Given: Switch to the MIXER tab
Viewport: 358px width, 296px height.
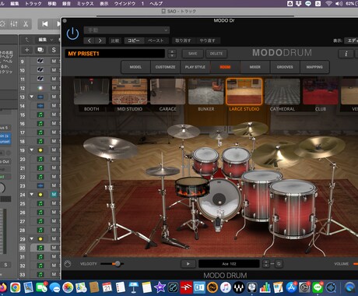Looking at the screenshot, I should [254, 67].
